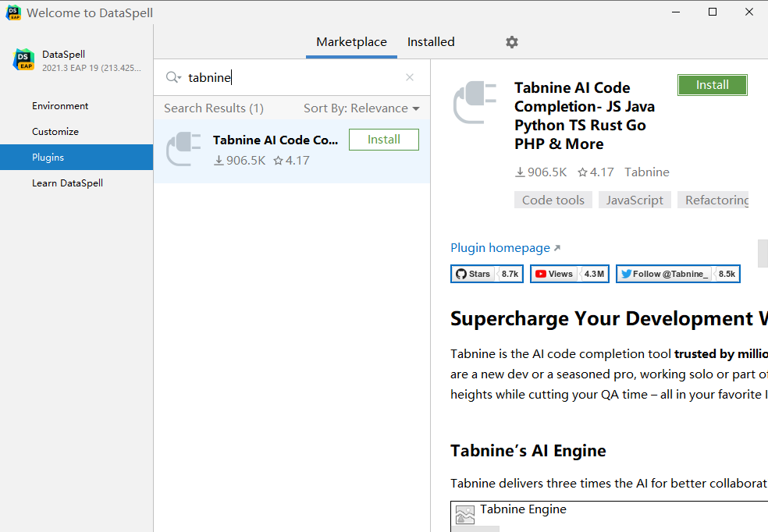Open the Twitter Follow @Tabnine_ badge
The height and width of the screenshot is (532, 768).
tap(678, 274)
